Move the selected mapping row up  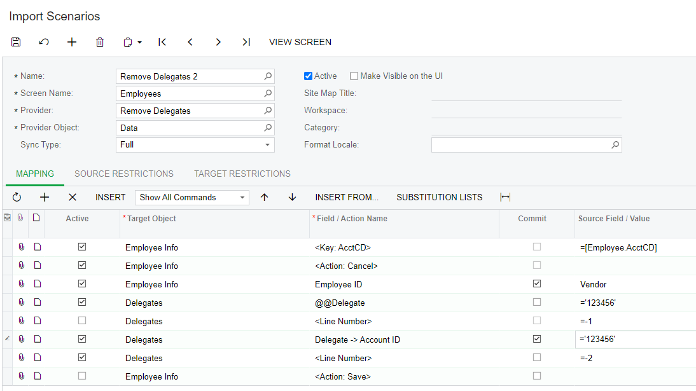pos(265,197)
